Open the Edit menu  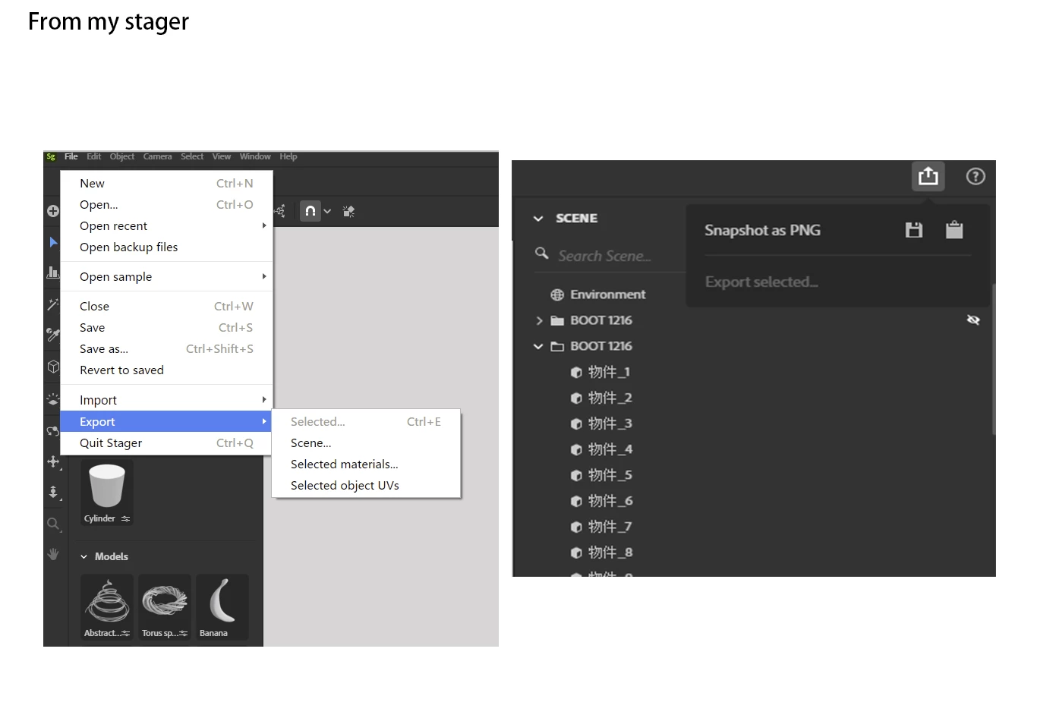pyautogui.click(x=94, y=157)
